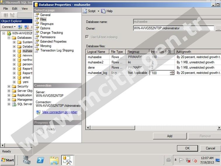This screenshot has width=221, height=166.
Task: Launch Server Manager from taskbar
Action: [27, 160]
